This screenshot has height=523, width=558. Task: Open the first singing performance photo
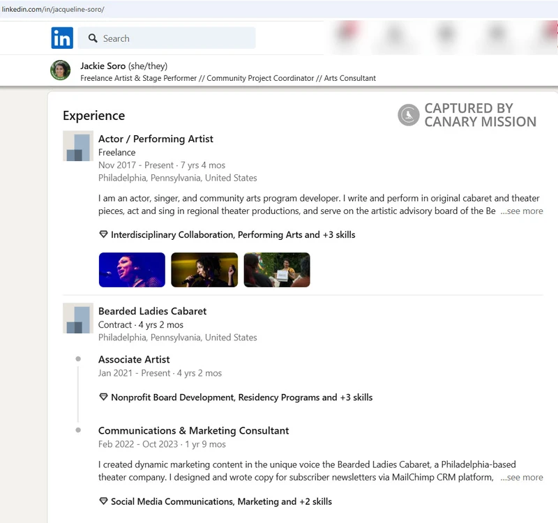coord(131,269)
